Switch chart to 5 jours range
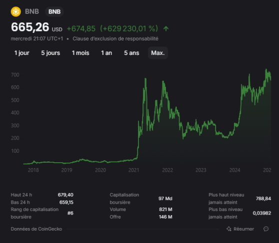 click(x=50, y=53)
